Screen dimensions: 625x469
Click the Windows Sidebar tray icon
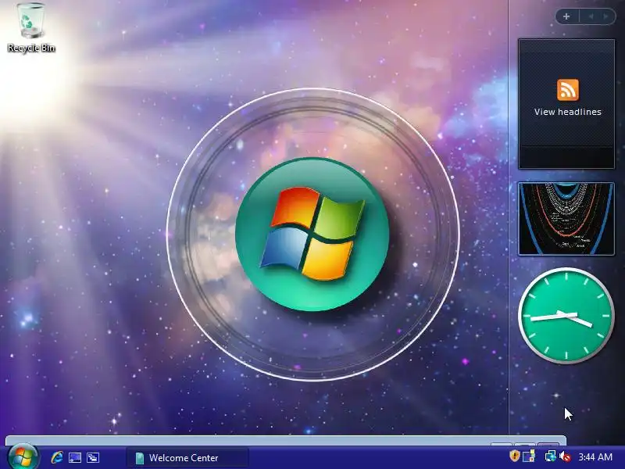(x=530, y=456)
